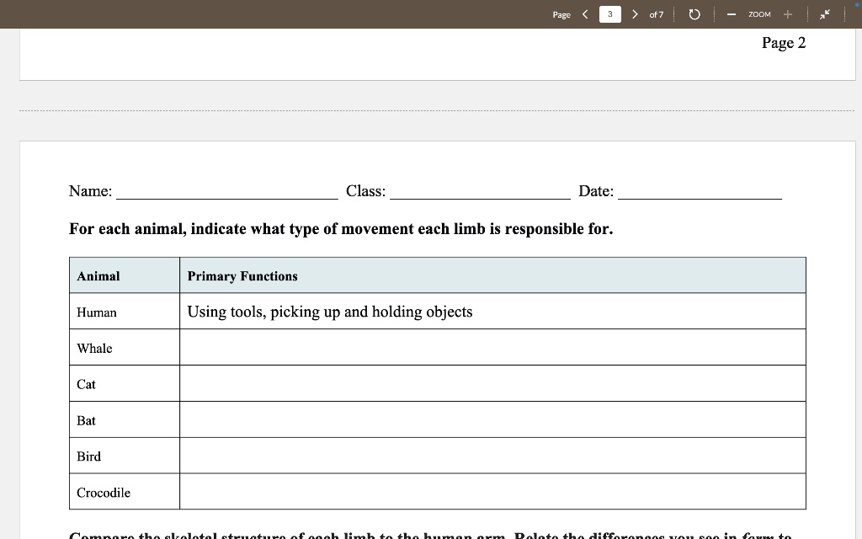The image size is (862, 539).
Task: Select the Crocodile primary functions cell
Action: tap(492, 492)
